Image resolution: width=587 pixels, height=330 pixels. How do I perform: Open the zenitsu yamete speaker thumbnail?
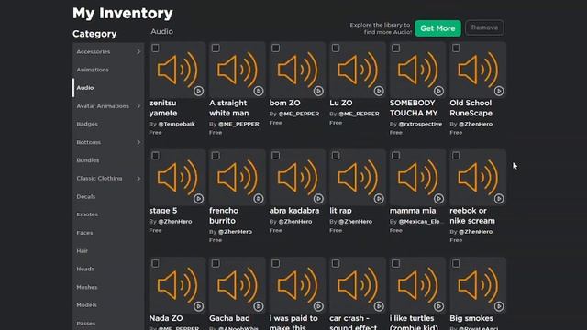point(177,70)
